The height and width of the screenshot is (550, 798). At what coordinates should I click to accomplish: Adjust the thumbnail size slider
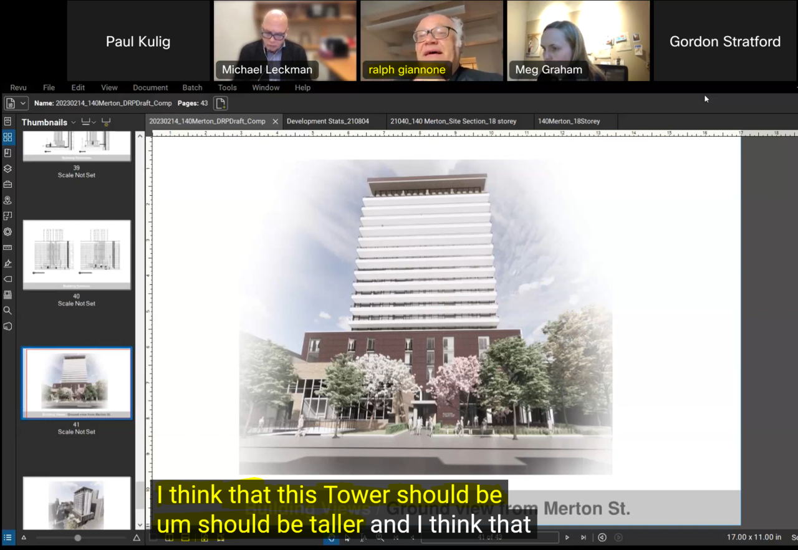pos(78,538)
